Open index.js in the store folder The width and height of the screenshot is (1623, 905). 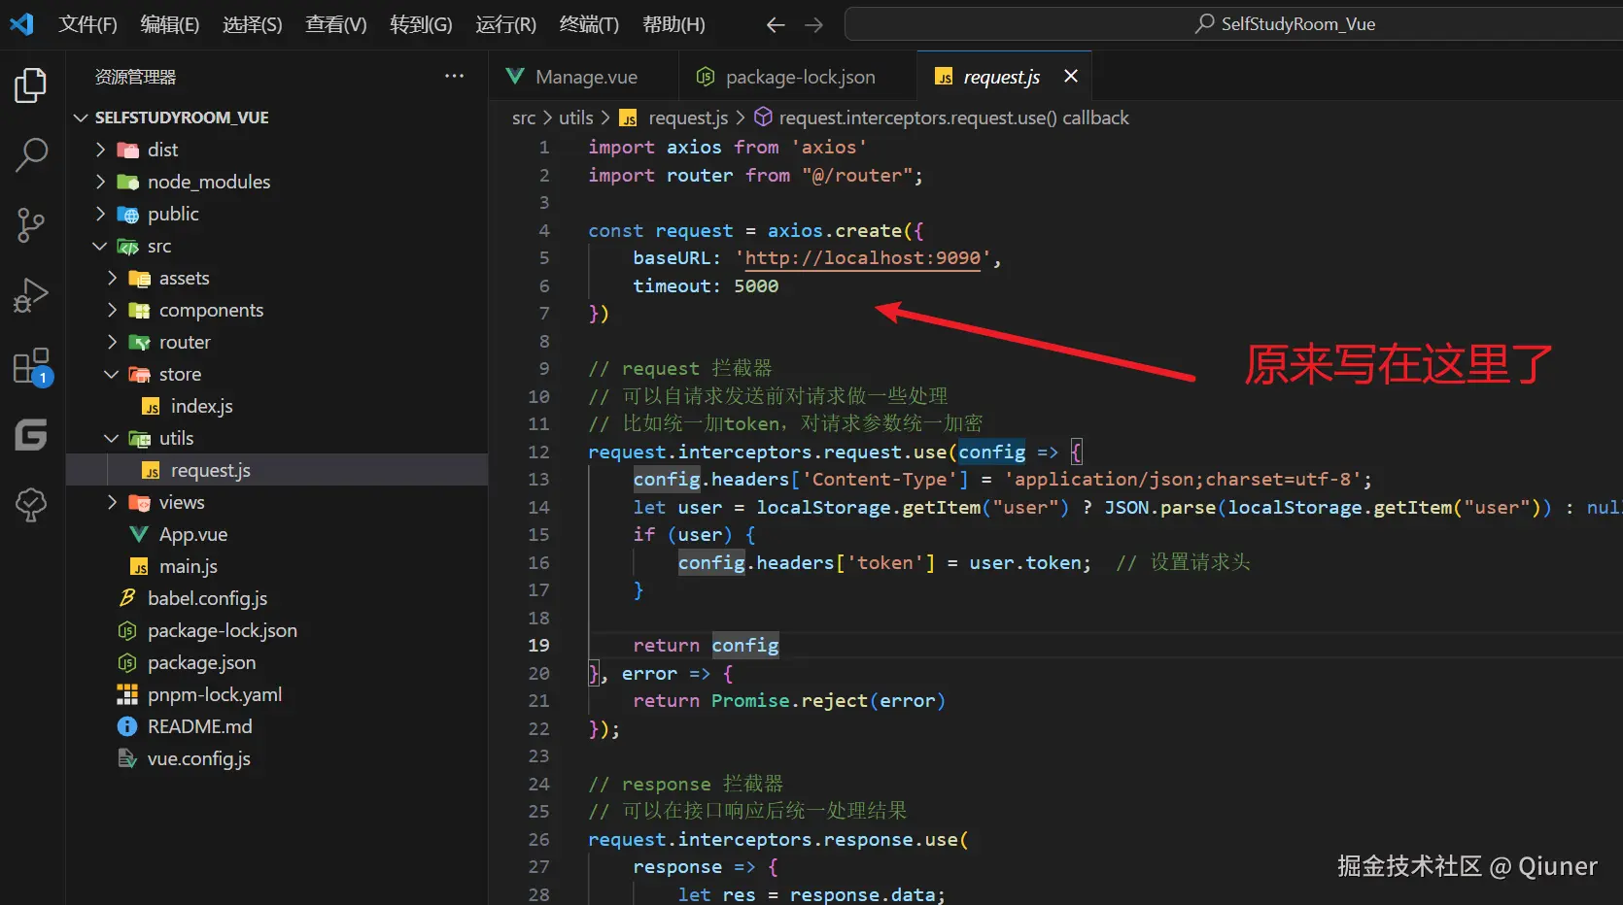tap(201, 406)
